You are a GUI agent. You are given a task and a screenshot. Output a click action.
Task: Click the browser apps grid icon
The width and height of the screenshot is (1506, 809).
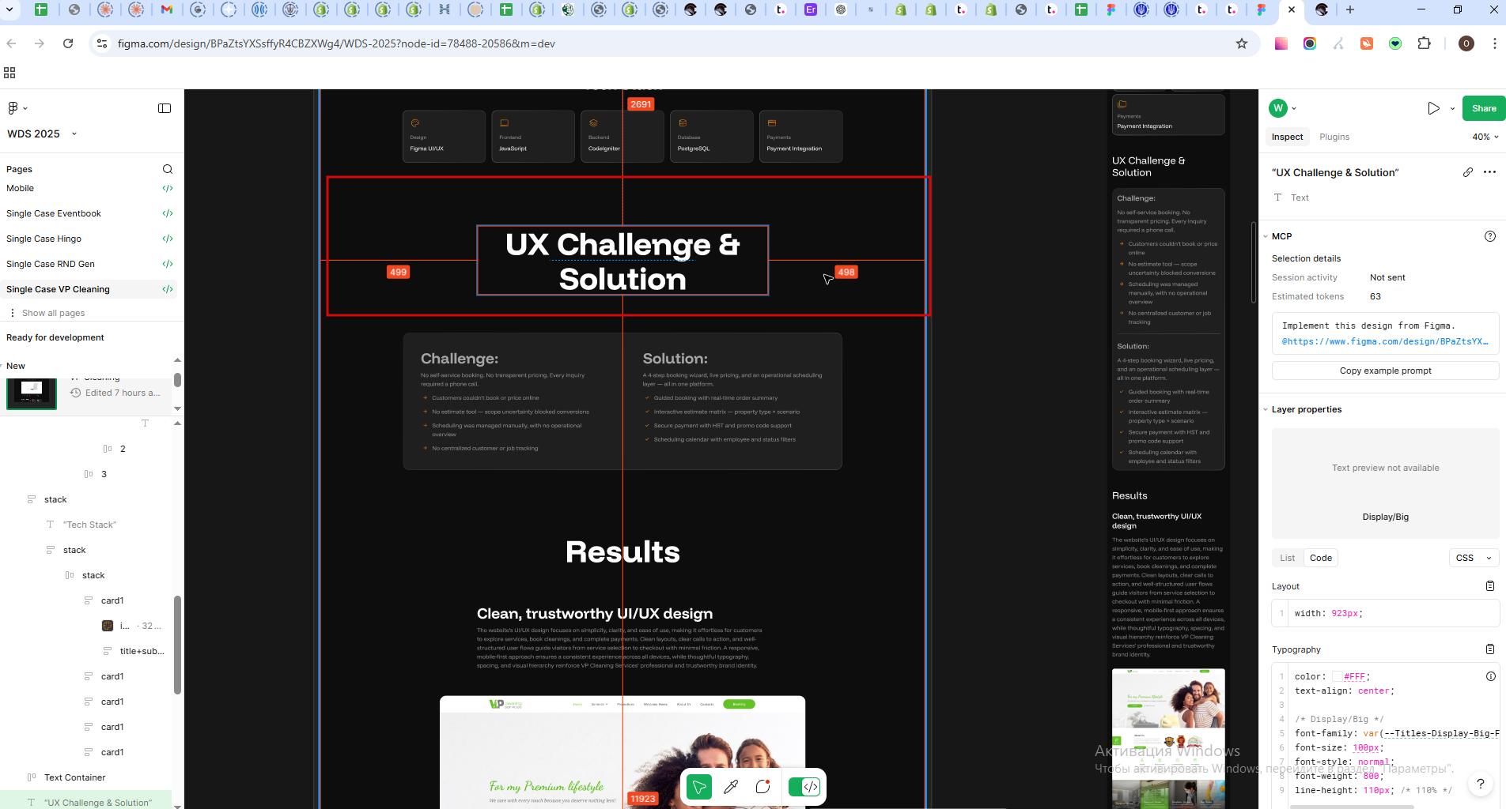click(9, 73)
